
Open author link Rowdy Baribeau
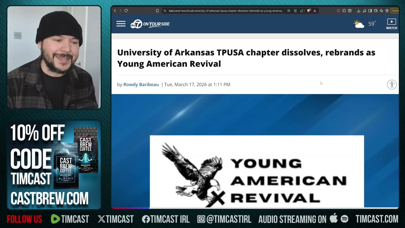coord(141,85)
